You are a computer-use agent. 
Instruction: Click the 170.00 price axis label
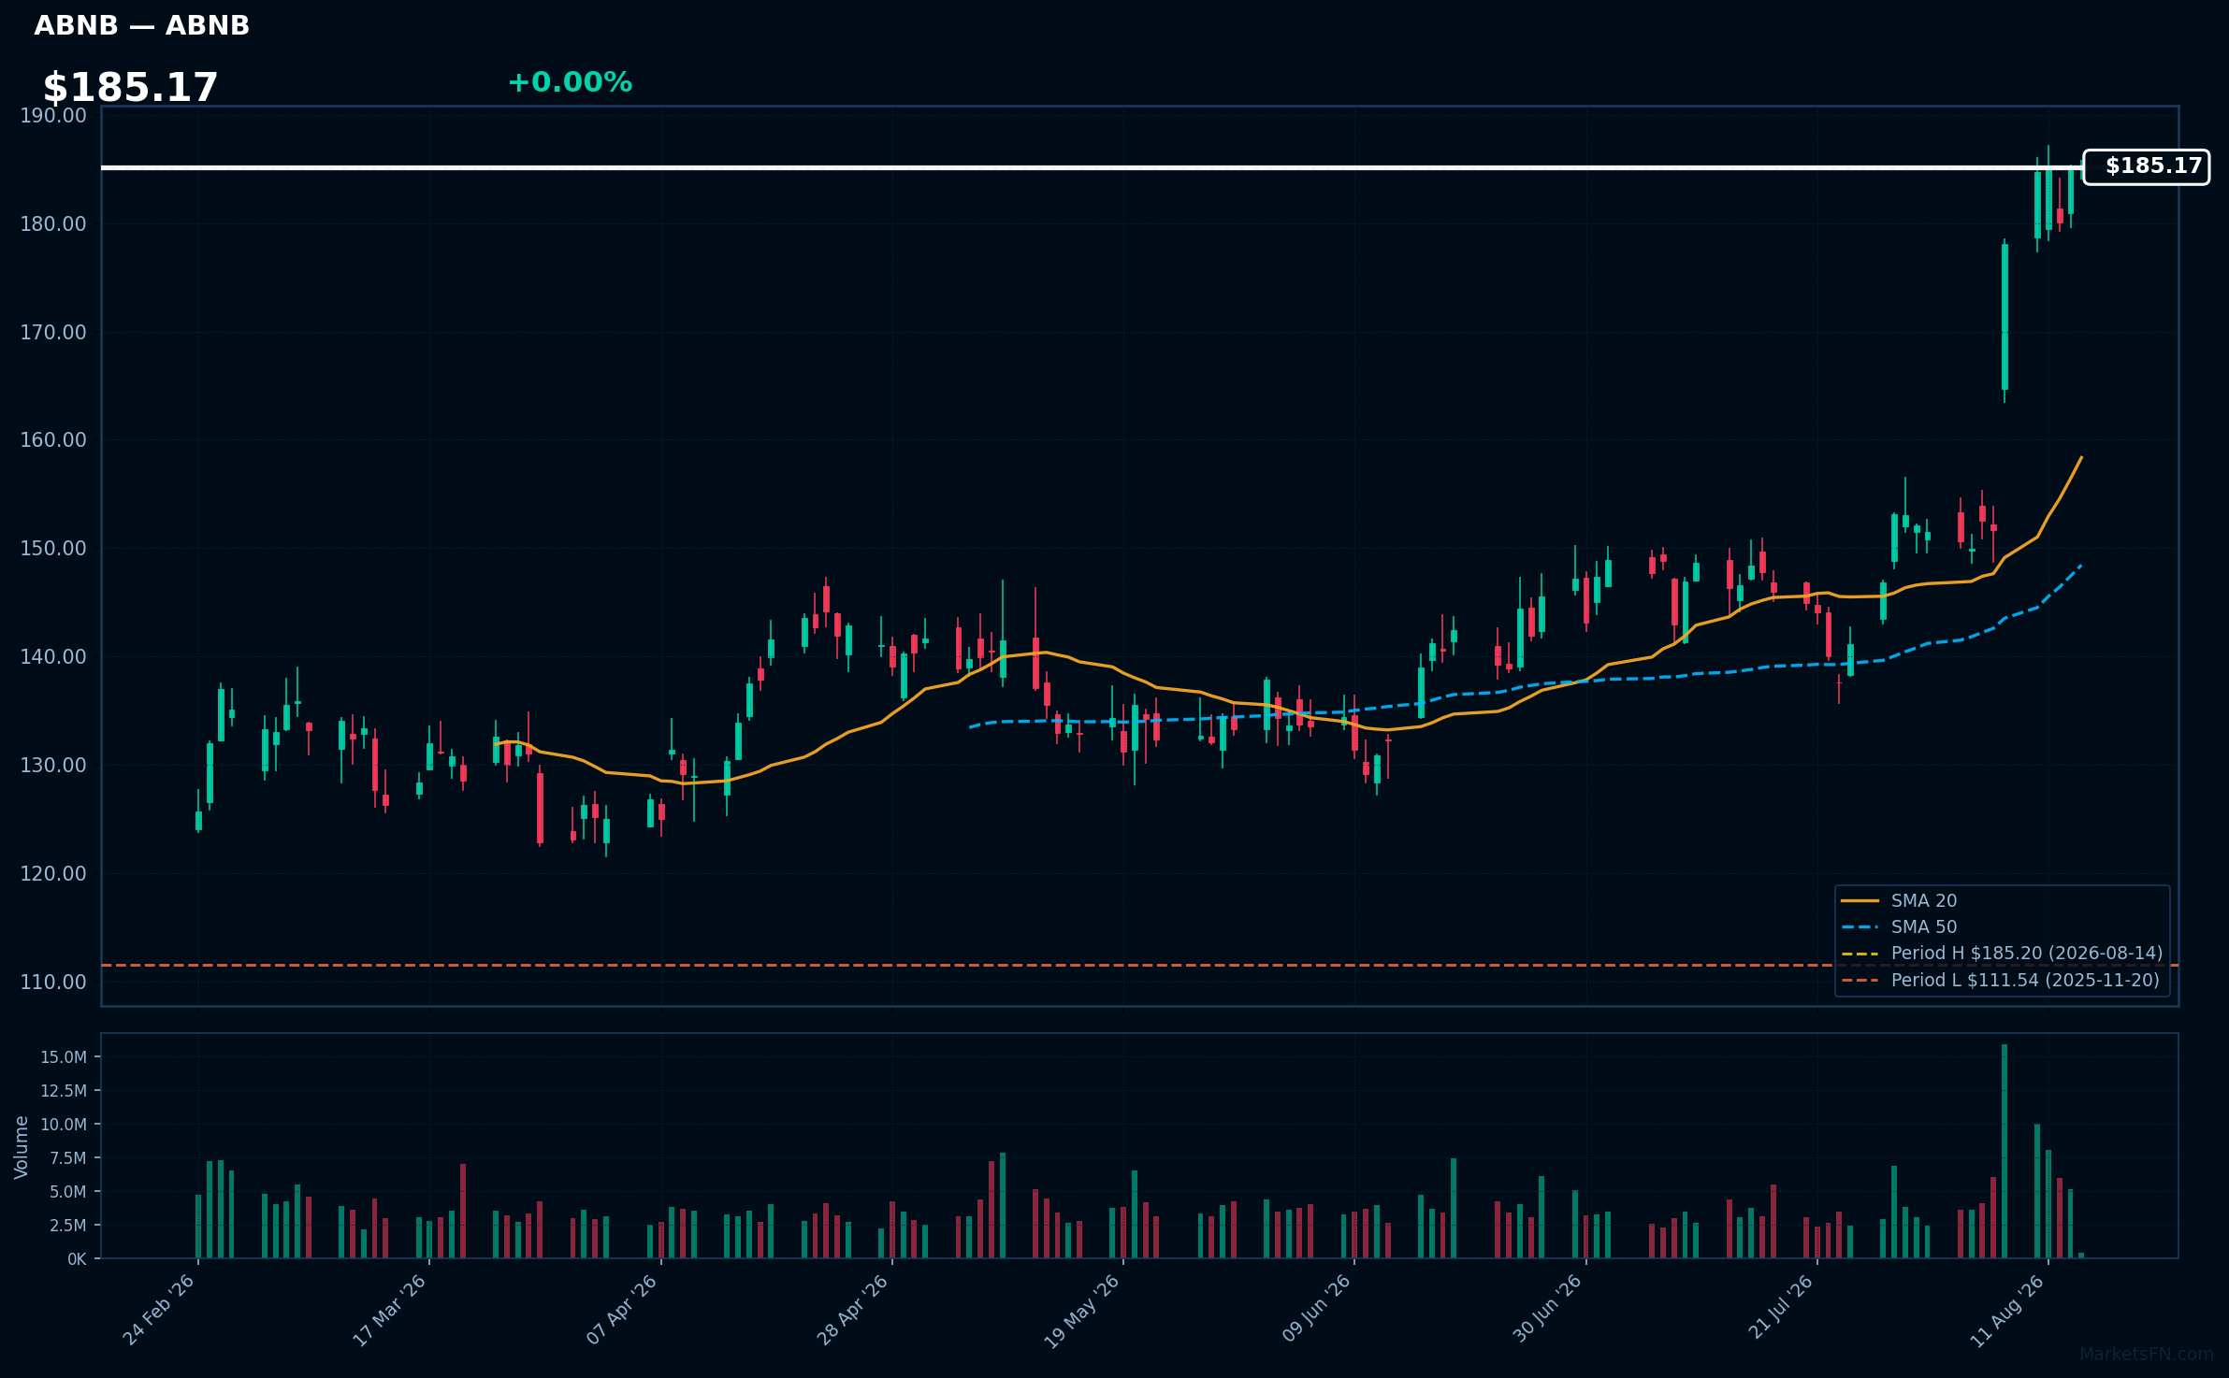(53, 333)
